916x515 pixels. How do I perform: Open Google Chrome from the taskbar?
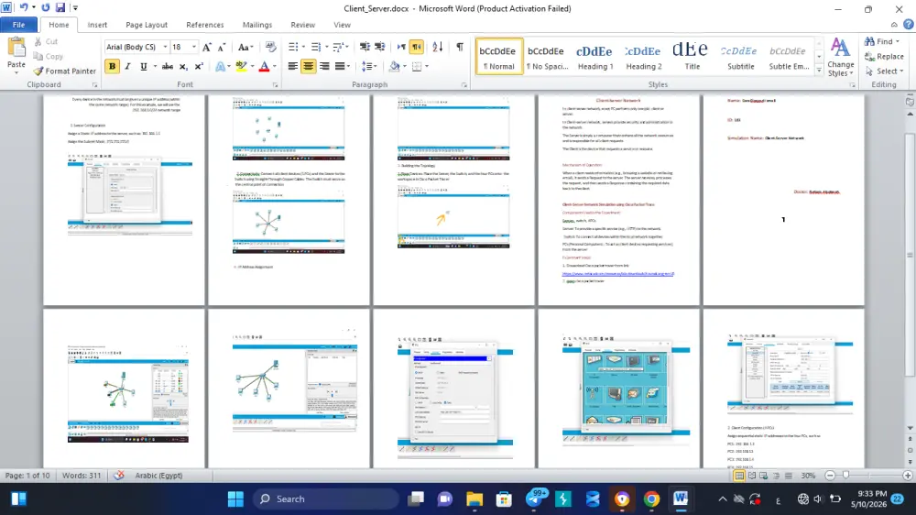(651, 499)
